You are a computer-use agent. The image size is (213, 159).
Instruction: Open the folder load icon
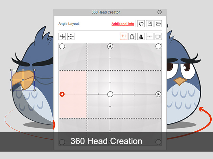158,24
